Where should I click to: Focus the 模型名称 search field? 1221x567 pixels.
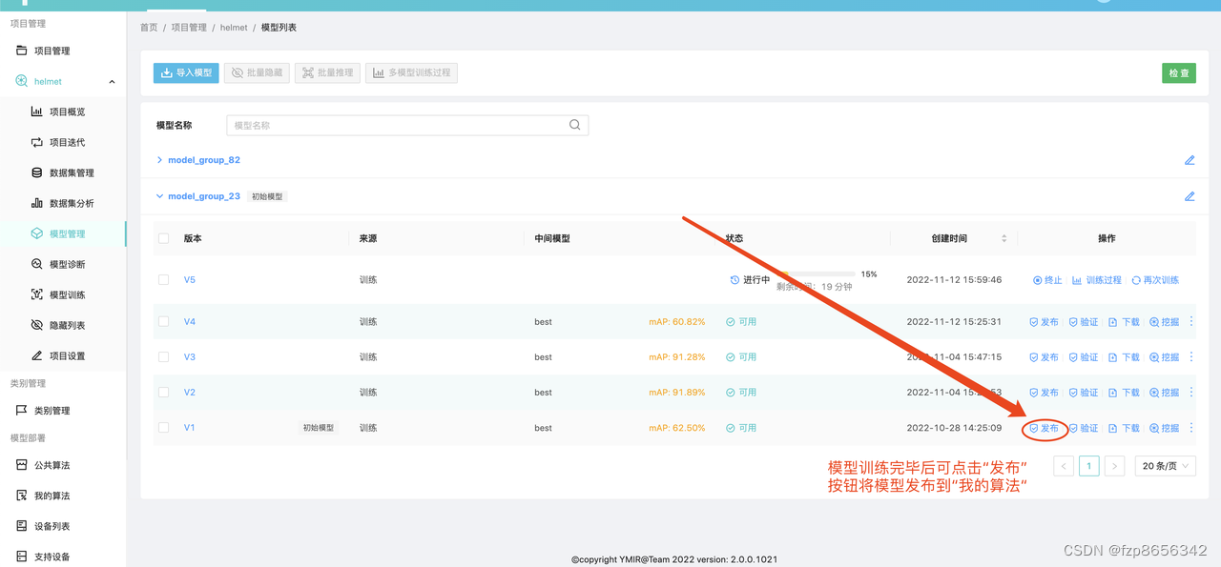[407, 125]
